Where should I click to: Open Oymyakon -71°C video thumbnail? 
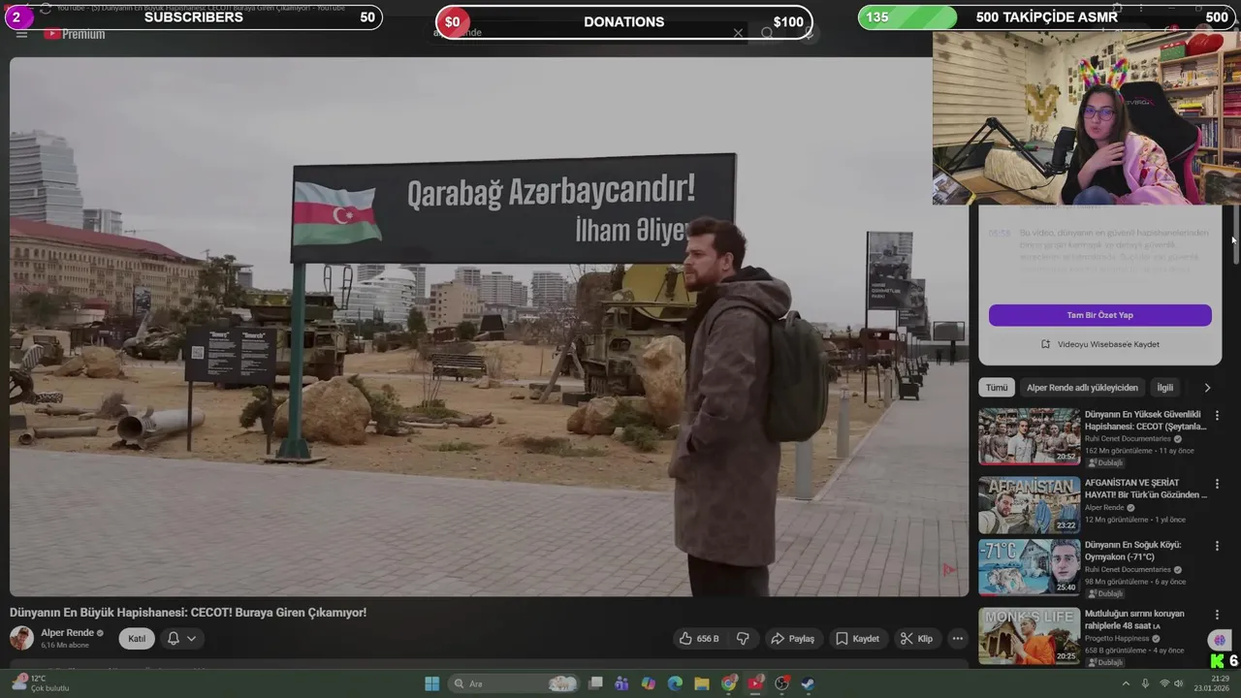click(x=1029, y=567)
